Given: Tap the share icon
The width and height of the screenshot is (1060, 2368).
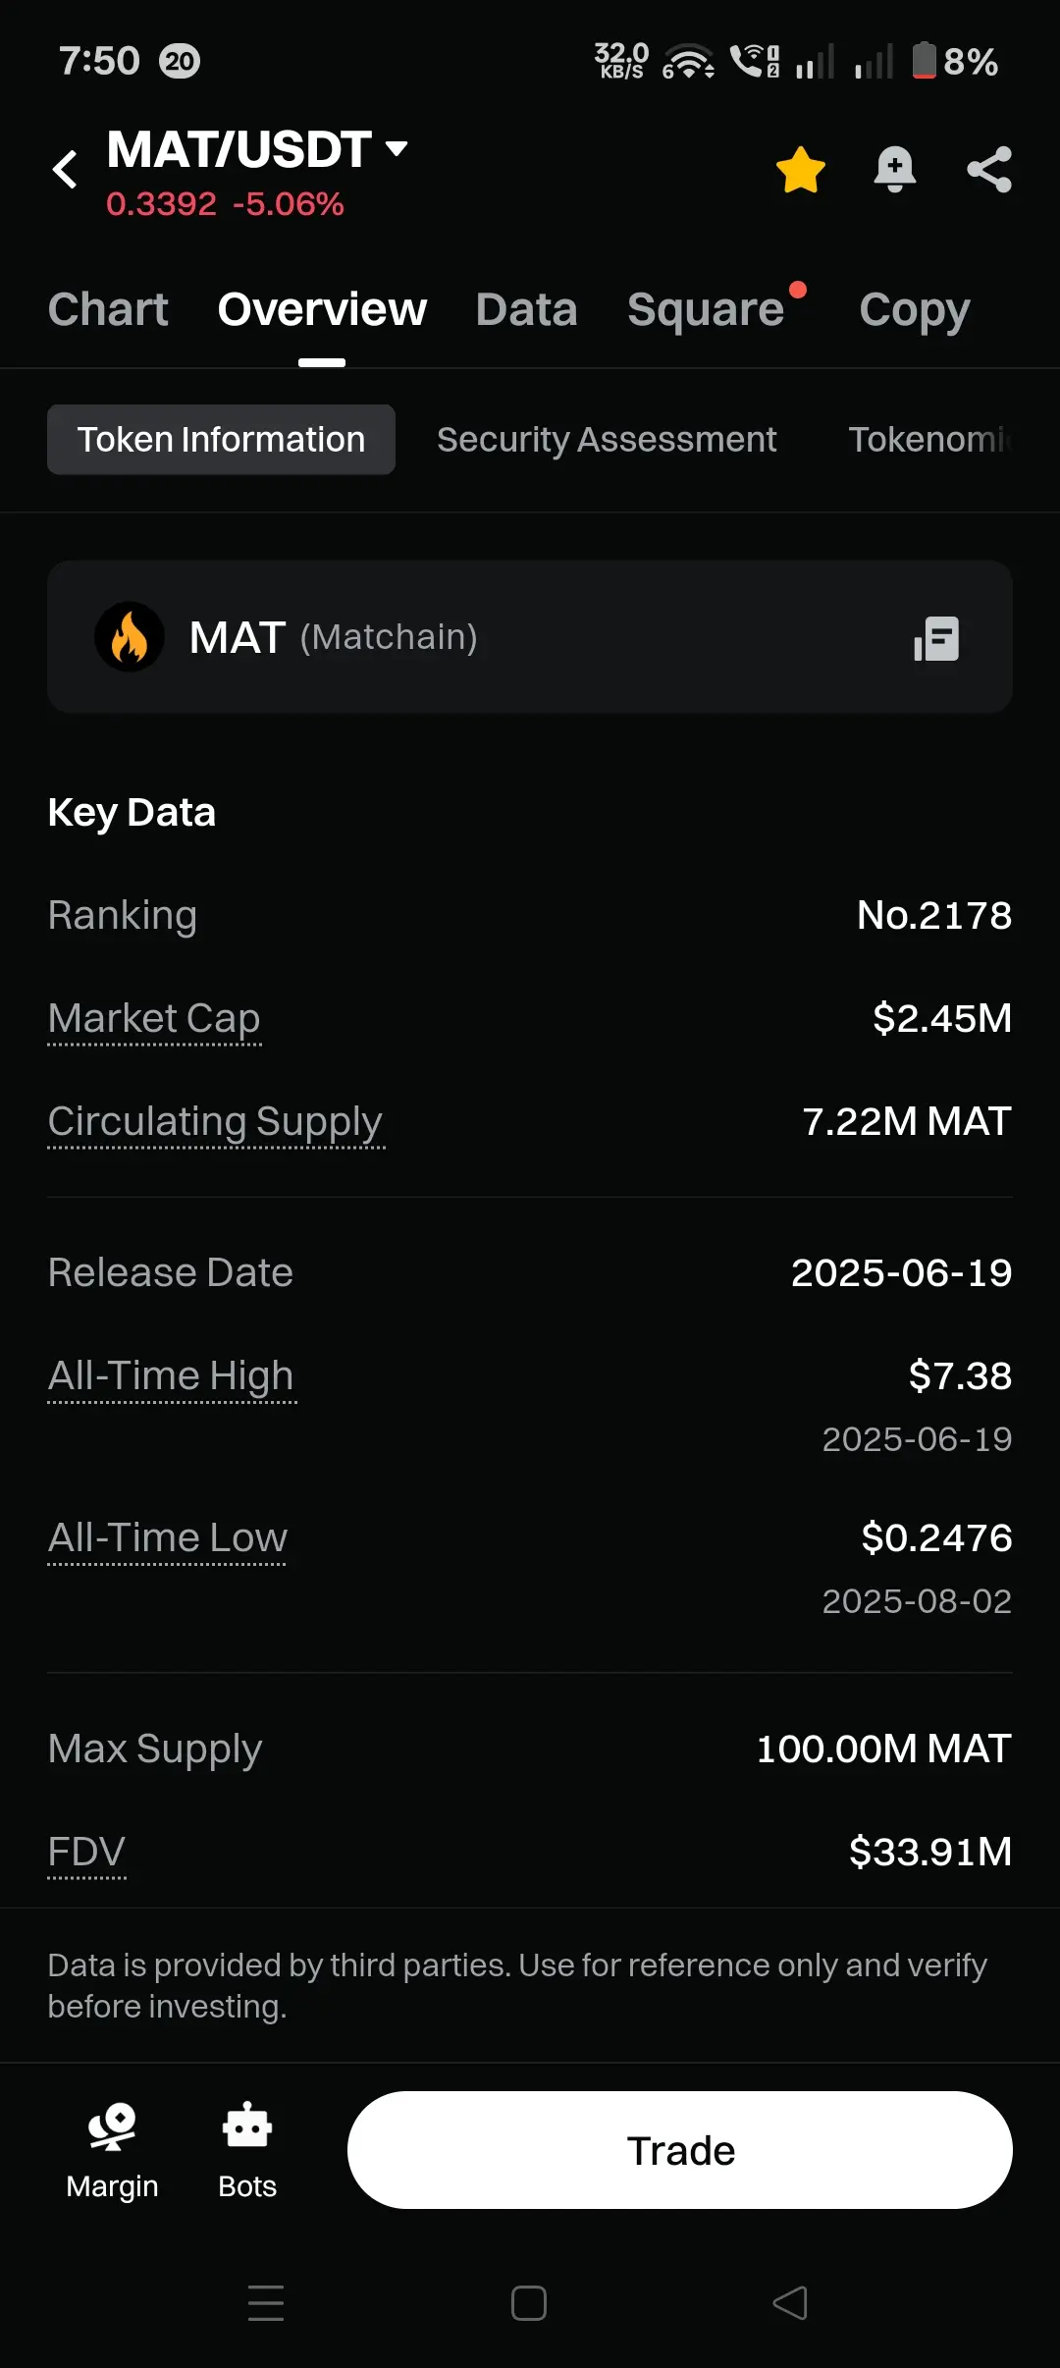Looking at the screenshot, I should 988,170.
